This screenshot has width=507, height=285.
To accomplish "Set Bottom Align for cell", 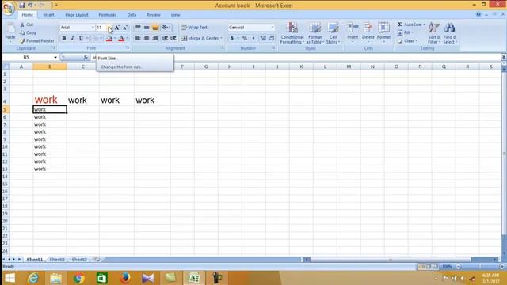I will [155, 28].
